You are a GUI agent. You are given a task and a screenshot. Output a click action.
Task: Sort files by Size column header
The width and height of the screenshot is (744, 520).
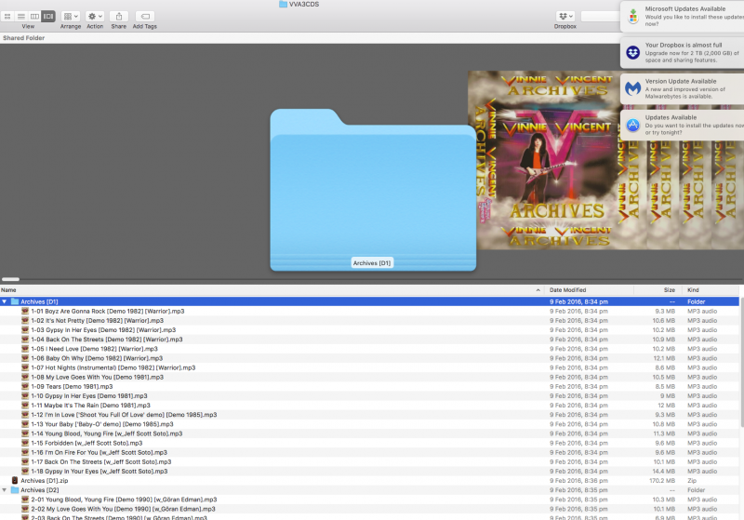[669, 290]
